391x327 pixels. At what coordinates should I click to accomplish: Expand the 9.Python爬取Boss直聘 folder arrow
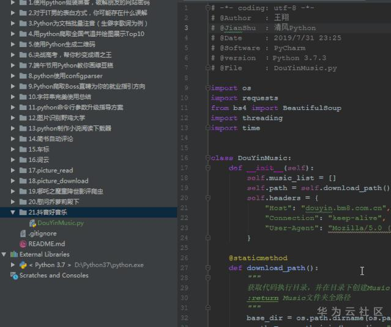click(x=13, y=86)
